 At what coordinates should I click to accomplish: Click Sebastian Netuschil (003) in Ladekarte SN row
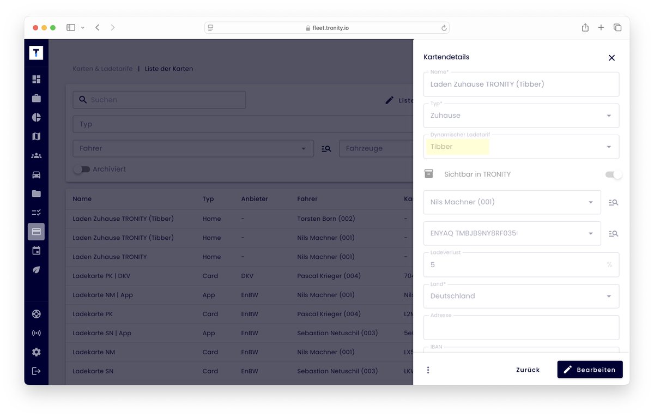337,371
